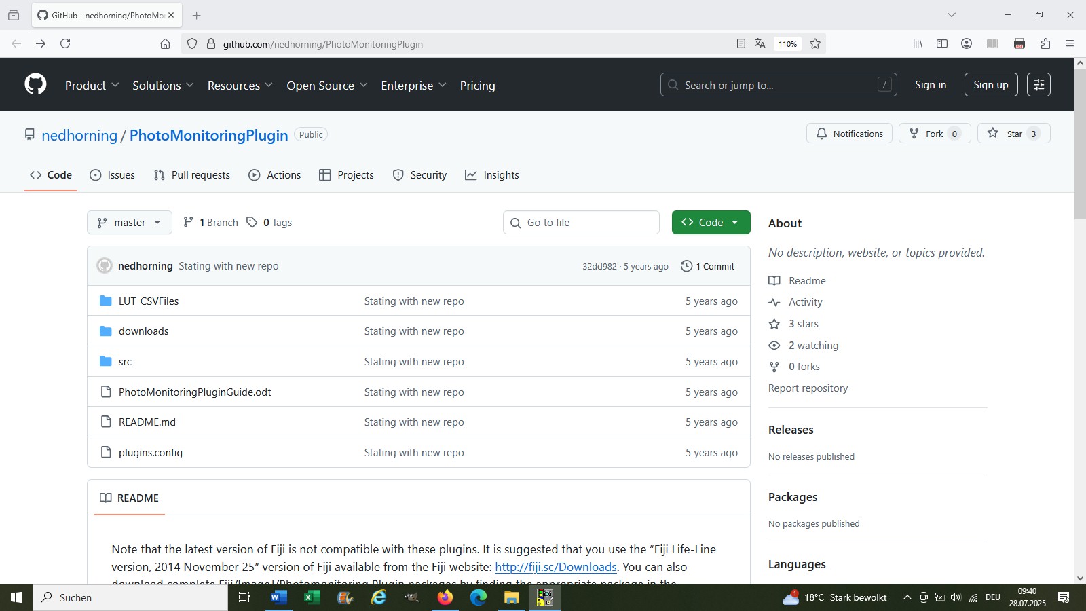Focus the Search or jump to field
The image size is (1086, 611).
[779, 85]
